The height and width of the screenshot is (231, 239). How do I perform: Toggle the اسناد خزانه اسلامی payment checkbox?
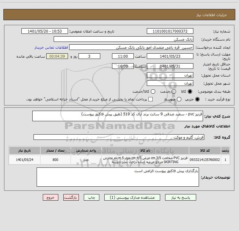pyautogui.click(x=151, y=99)
